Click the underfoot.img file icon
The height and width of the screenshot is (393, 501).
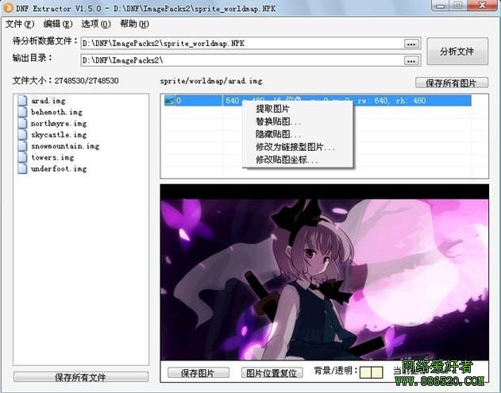coord(22,168)
